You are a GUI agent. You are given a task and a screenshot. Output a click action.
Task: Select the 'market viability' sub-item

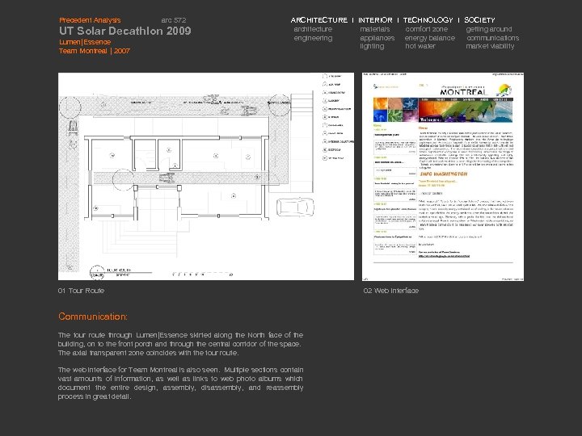490,46
